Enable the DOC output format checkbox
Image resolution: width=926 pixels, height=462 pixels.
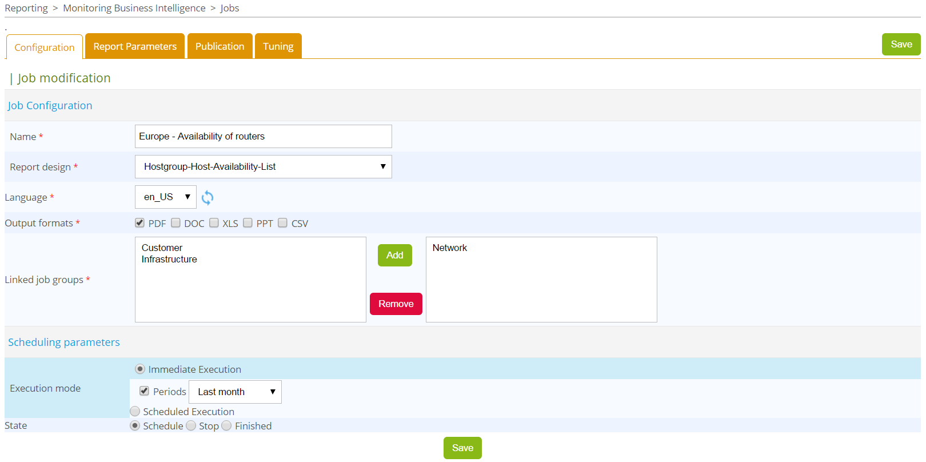coord(176,223)
